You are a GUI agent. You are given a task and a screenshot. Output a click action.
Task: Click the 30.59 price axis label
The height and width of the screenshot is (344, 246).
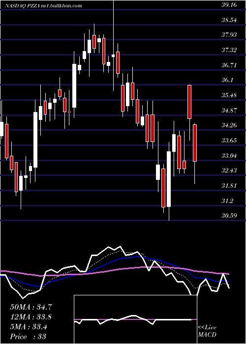(x=229, y=215)
